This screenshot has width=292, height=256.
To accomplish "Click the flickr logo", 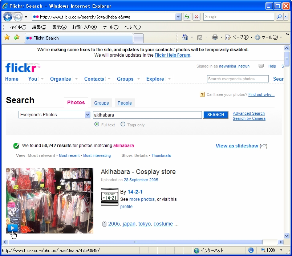I will (23, 68).
